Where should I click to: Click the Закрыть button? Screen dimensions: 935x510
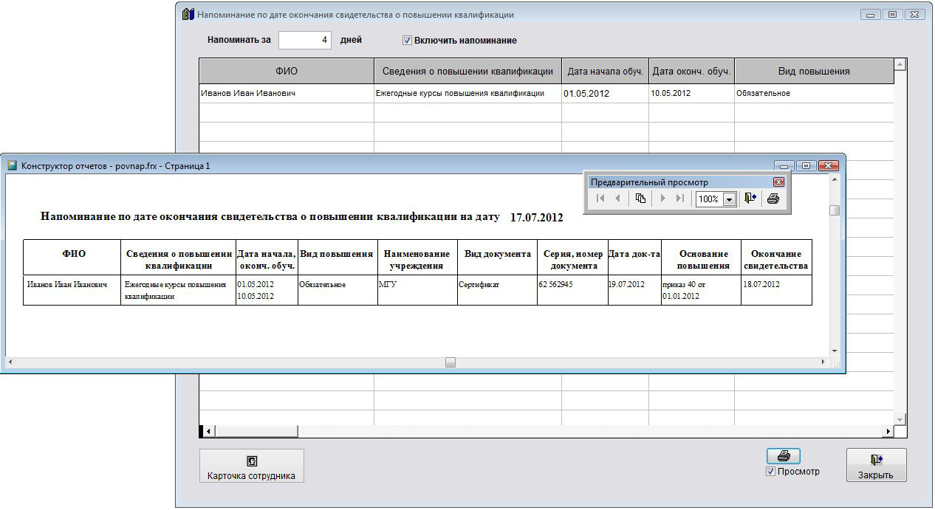pos(875,466)
